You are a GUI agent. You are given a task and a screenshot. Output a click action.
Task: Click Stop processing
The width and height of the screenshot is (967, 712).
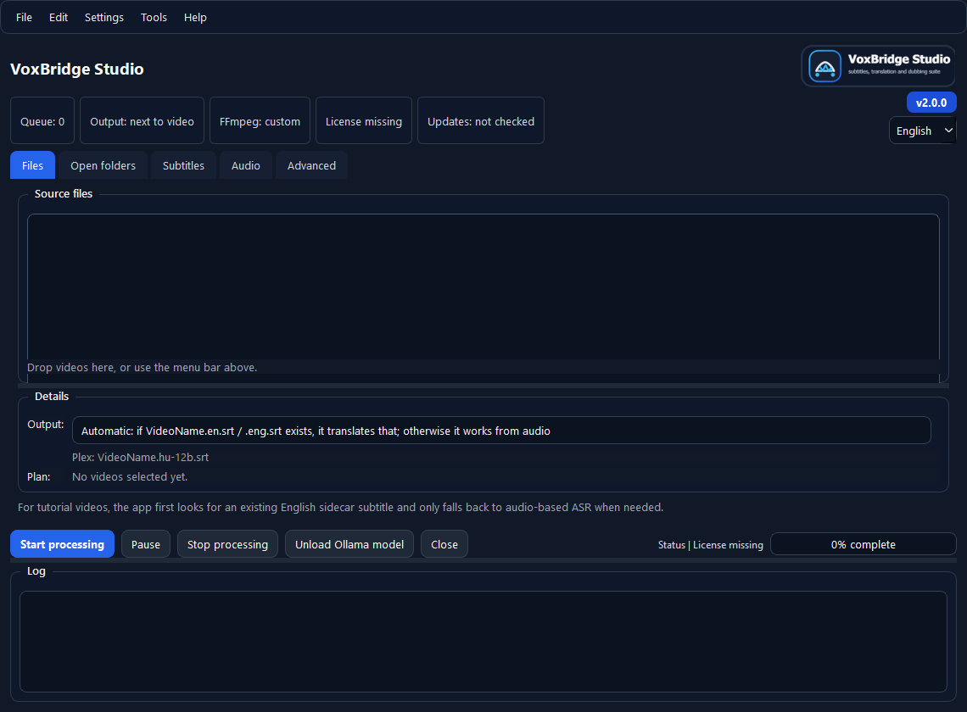click(x=227, y=543)
